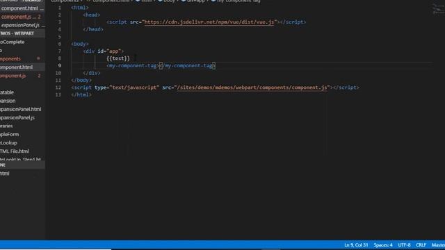Open the vue.js CDN link on line 3
This screenshot has height=250, width=445.
point(209,22)
